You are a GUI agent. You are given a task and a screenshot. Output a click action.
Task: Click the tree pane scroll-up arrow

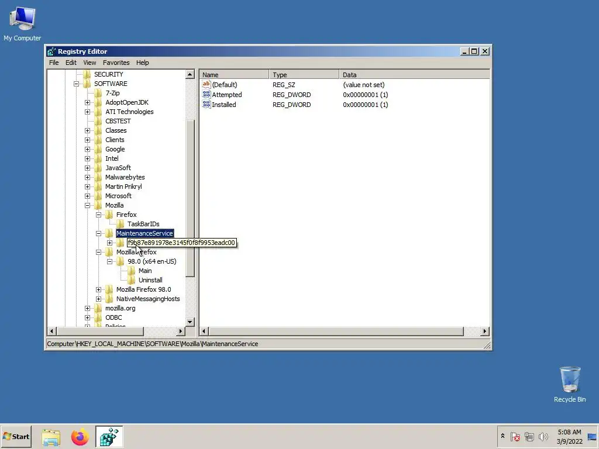coord(190,74)
